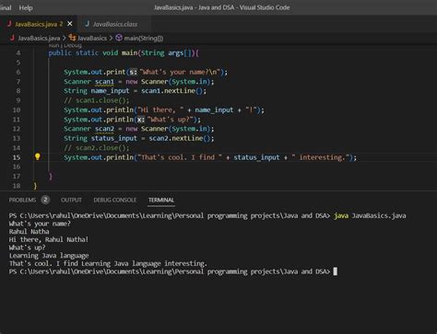Click the problems count badge showing 2
The height and width of the screenshot is (334, 437).
coord(45,200)
